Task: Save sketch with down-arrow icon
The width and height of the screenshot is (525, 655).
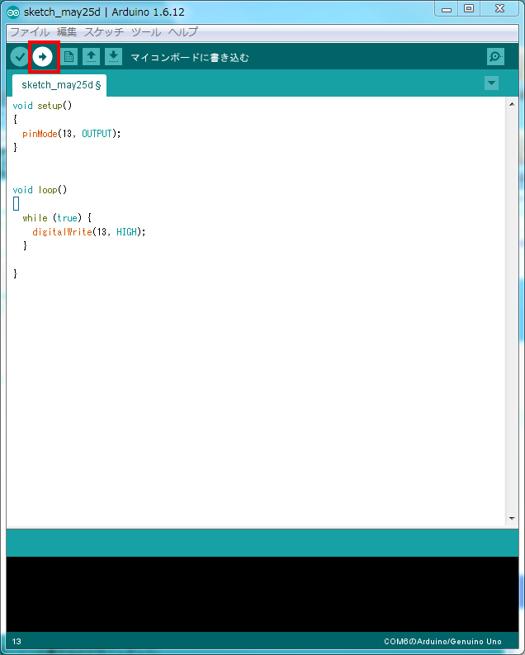Action: (x=113, y=57)
